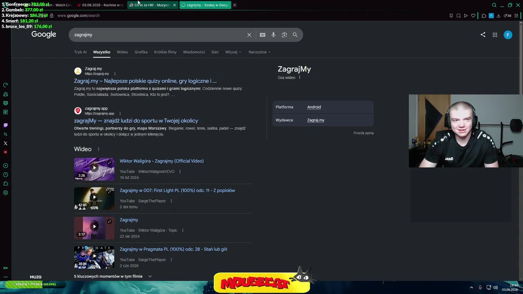Open the extensions cube in sidebar
This screenshot has width=523, height=294.
5,184
